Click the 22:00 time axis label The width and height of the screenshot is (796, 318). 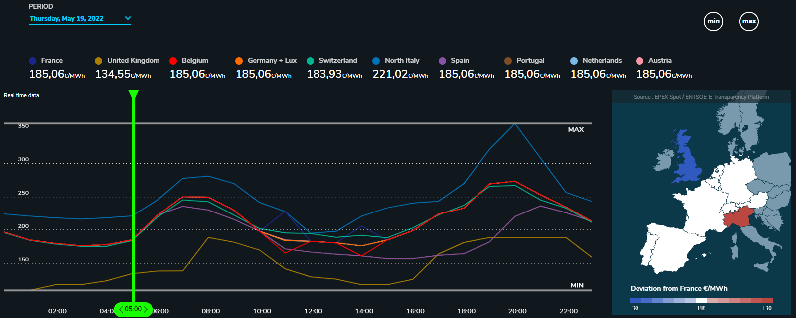[569, 311]
